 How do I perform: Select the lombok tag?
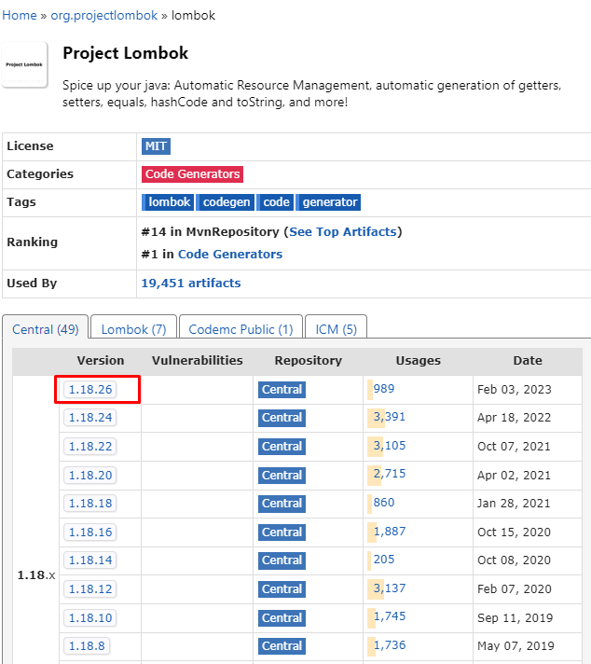click(x=168, y=202)
